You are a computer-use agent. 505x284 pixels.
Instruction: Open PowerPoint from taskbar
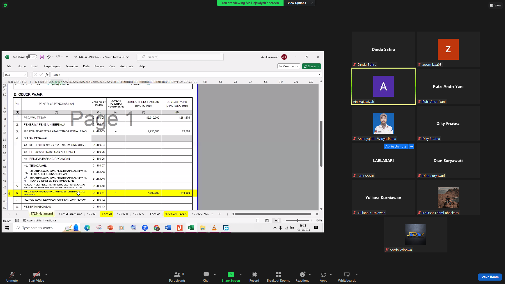[110, 228]
